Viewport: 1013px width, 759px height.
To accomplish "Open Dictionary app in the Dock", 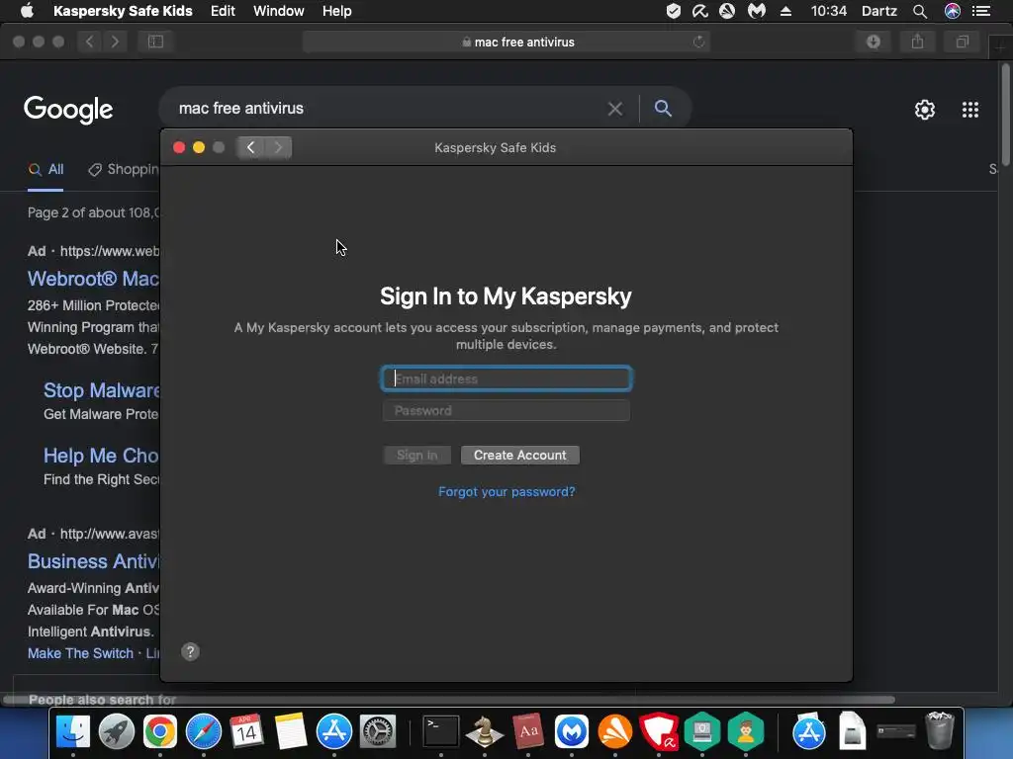I will pos(528,731).
